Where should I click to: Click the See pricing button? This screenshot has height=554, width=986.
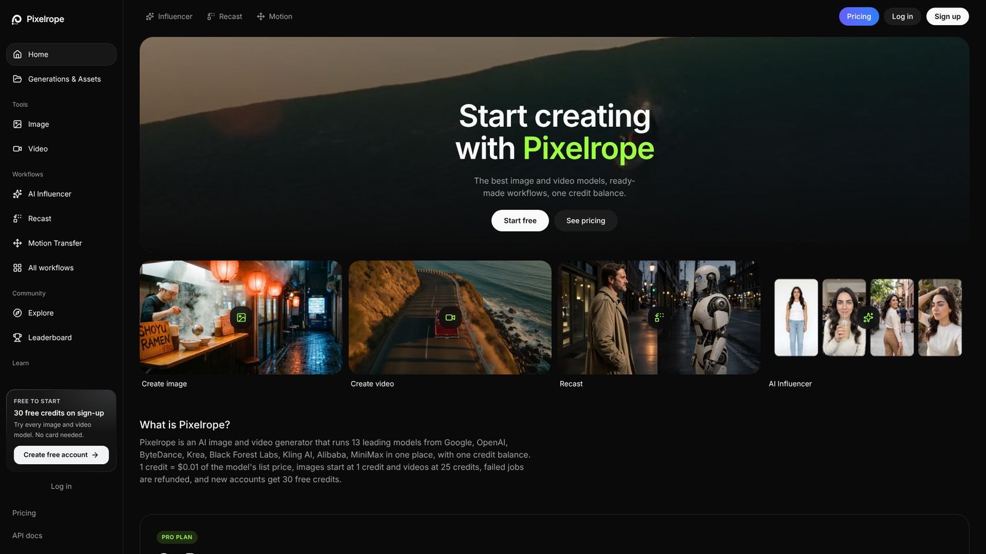(x=585, y=220)
